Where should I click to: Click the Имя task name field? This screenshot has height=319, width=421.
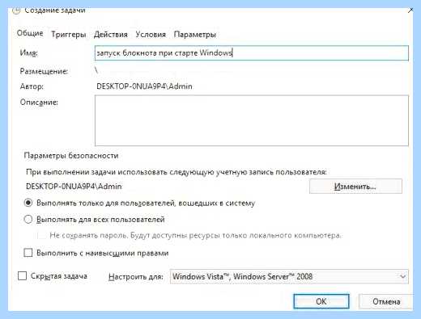(x=252, y=53)
